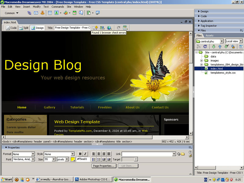Viewport: 244px width, 183px height.
Task: Expand the Tag Inspector panel
Action: click(x=199, y=26)
